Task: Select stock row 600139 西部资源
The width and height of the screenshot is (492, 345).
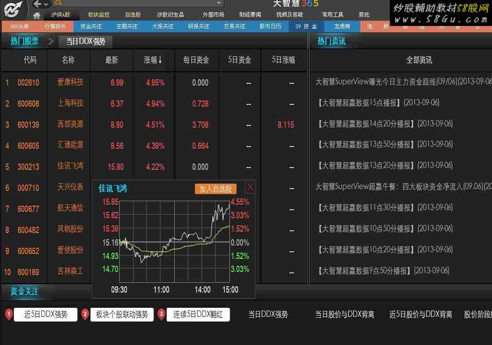Action: pos(154,125)
